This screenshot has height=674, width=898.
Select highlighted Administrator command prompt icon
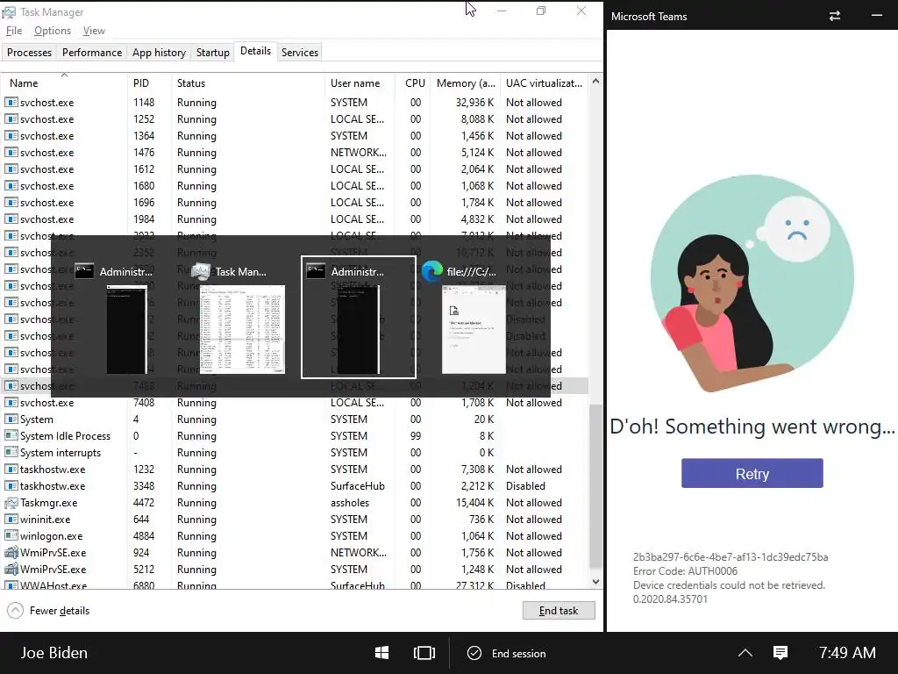tap(316, 271)
